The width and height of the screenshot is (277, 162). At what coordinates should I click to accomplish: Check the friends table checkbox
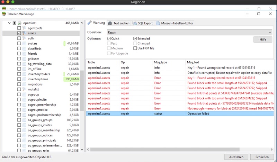19,54
